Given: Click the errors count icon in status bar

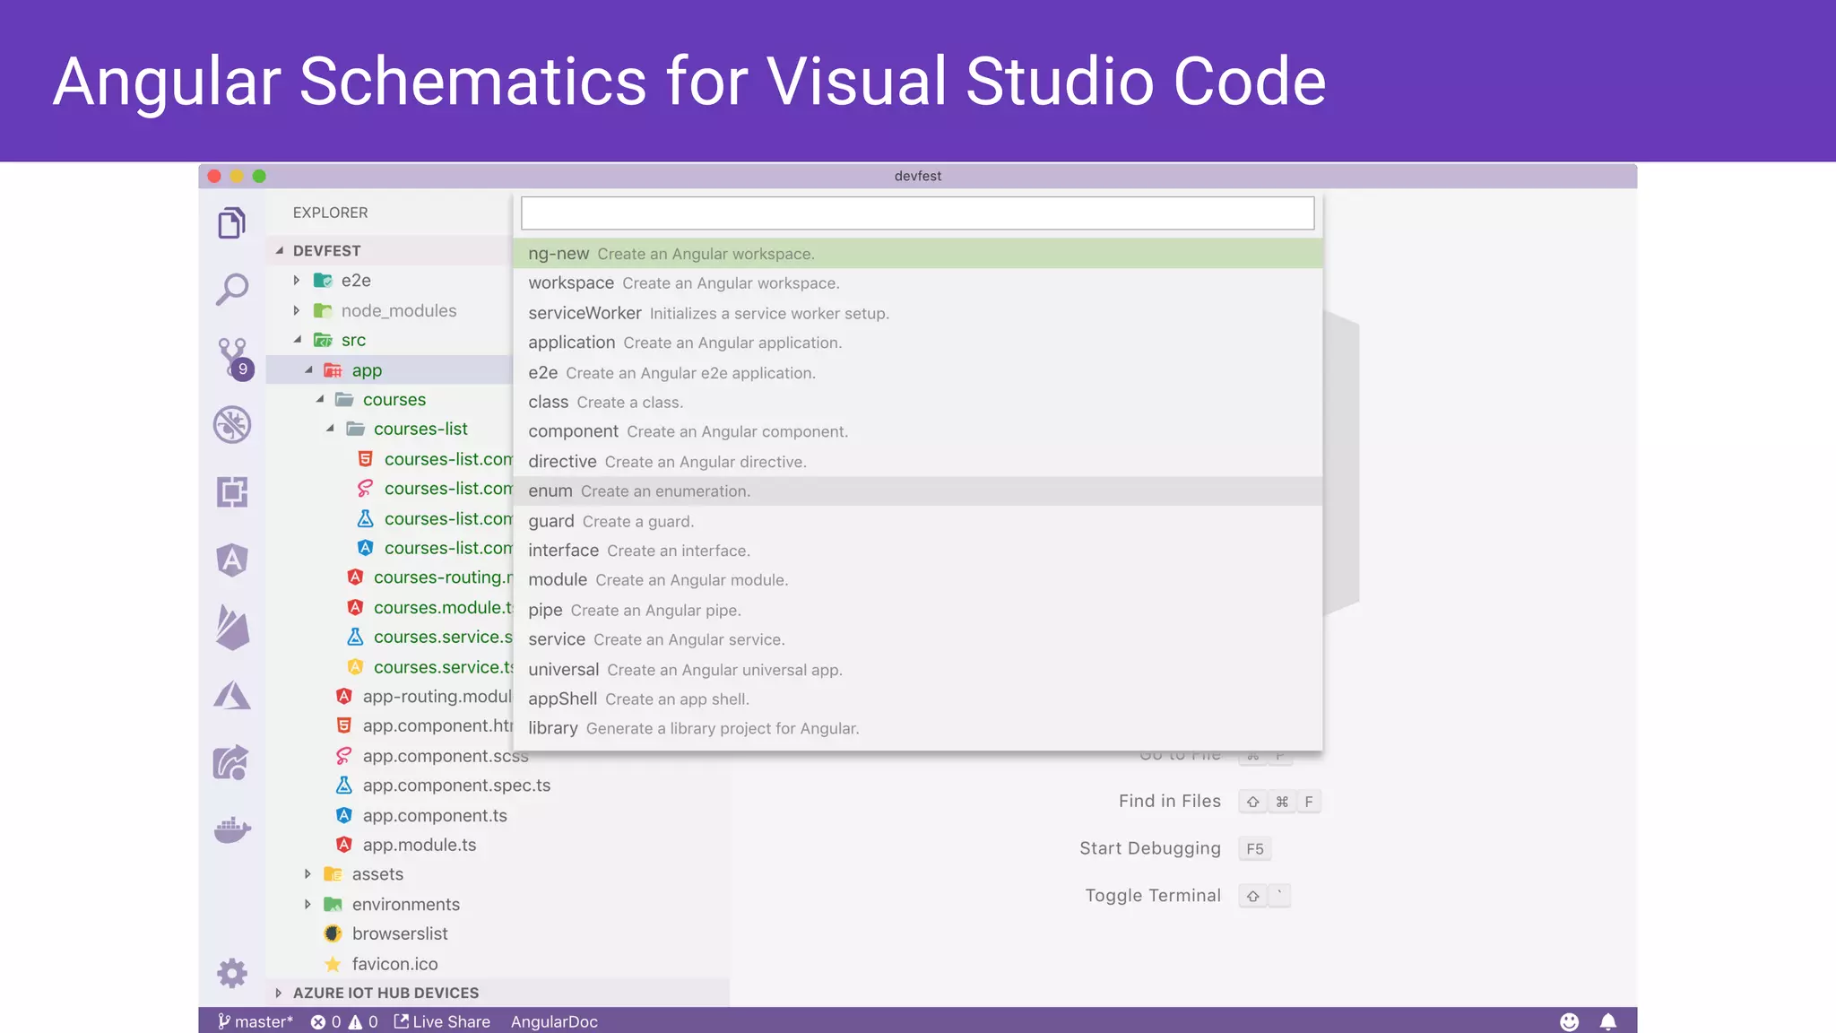Looking at the screenshot, I should click(x=325, y=1021).
